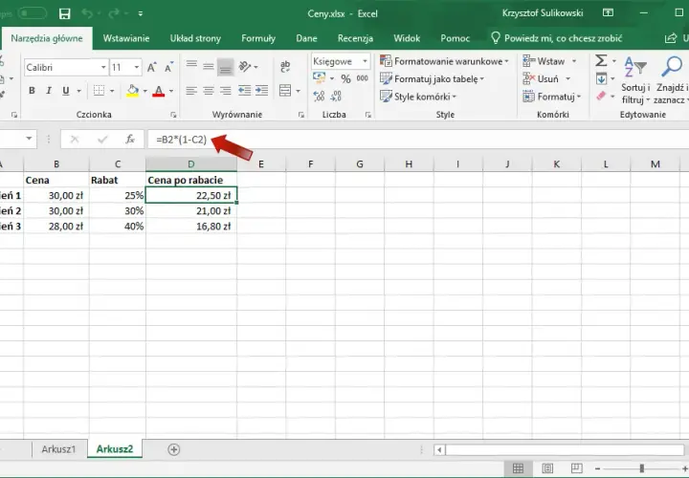Open the Księgowe number format dropdown

click(366, 61)
